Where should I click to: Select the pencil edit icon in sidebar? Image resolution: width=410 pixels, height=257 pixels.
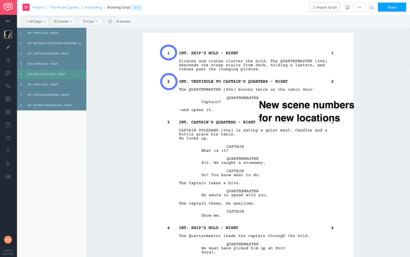[x=8, y=47]
